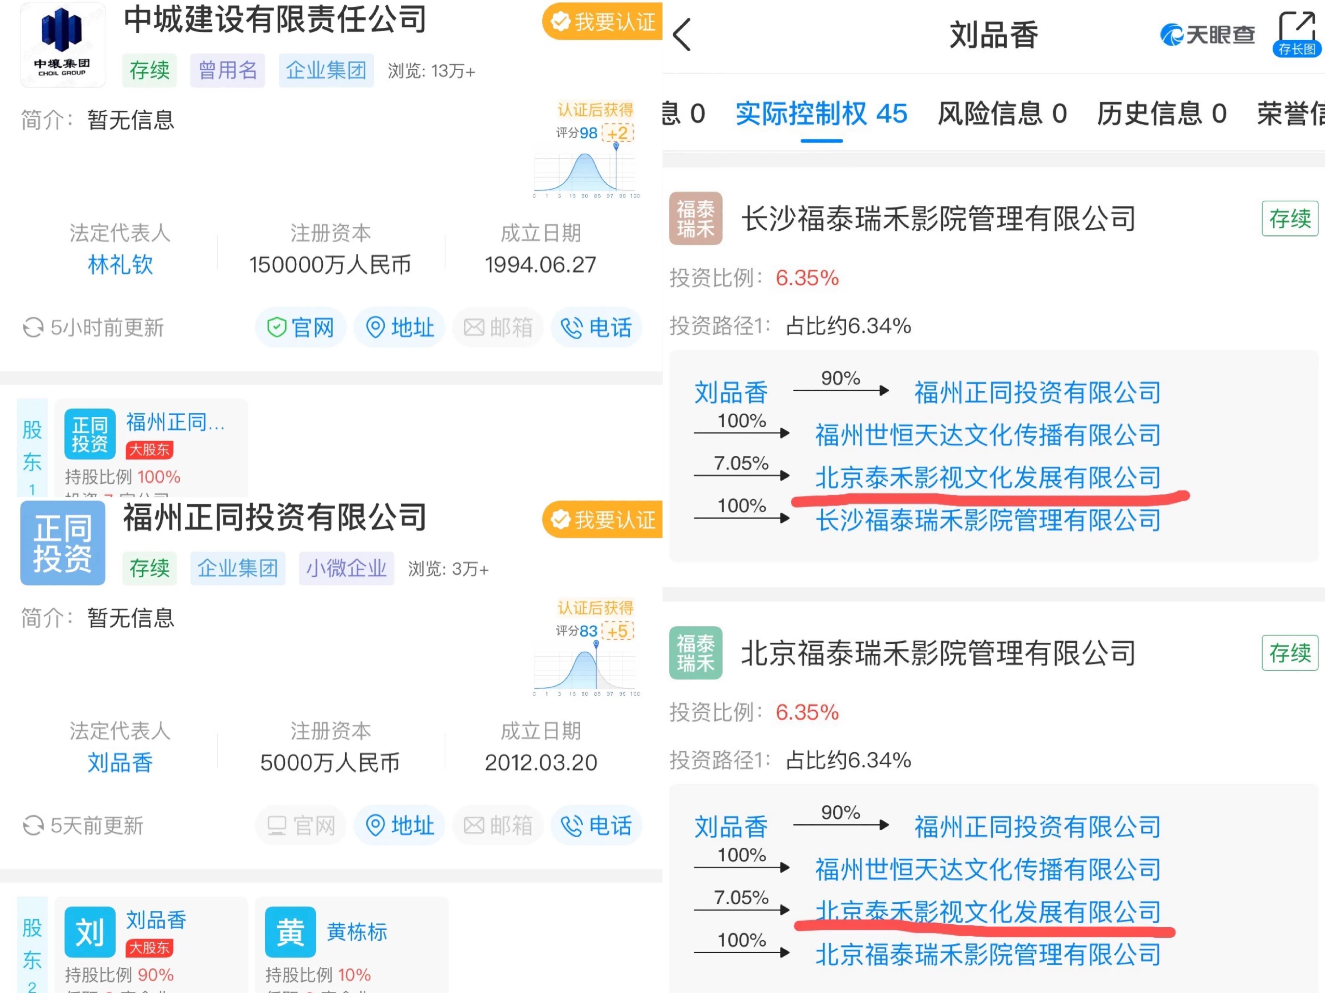
Task: Open 福州正同投资有限公司 in 北京 path
Action: coord(1037,826)
